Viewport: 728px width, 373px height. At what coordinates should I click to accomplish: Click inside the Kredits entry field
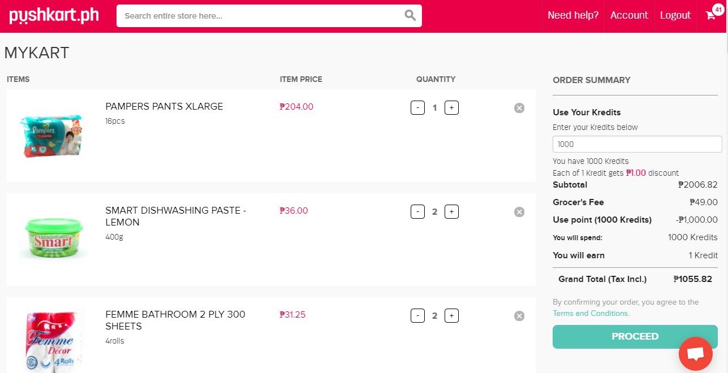coord(637,144)
